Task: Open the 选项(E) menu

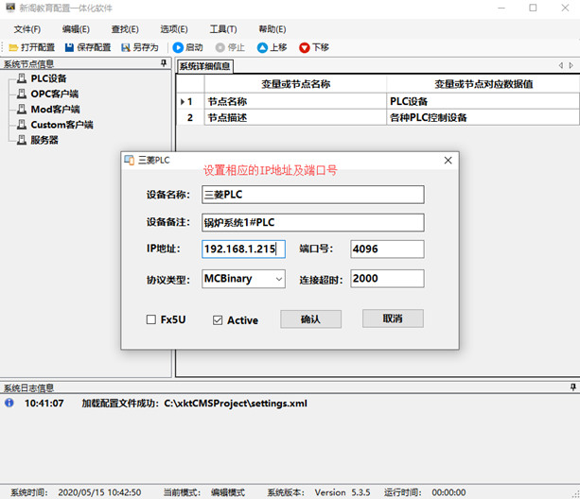Action: coord(174,29)
